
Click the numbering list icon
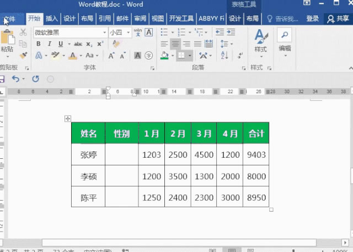(181, 32)
